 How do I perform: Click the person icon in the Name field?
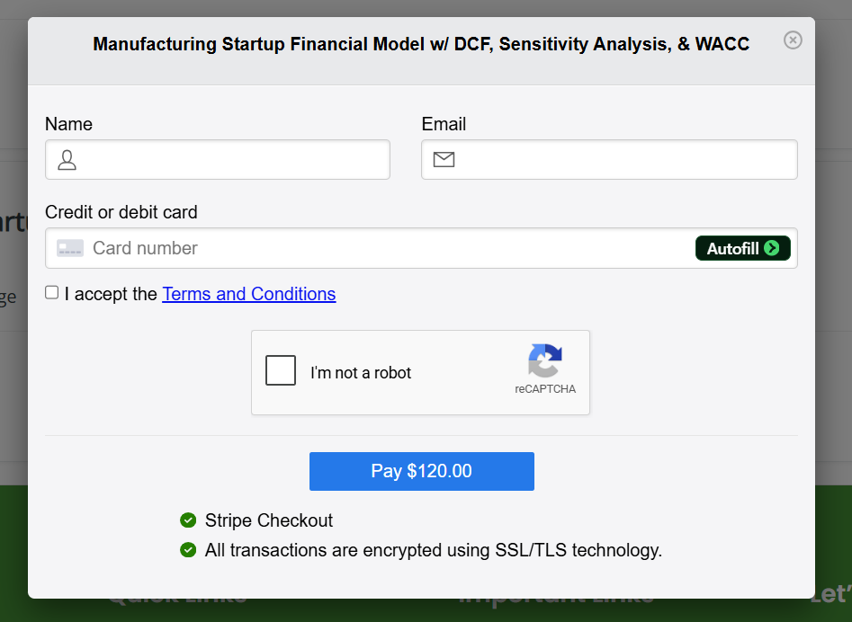pos(67,160)
